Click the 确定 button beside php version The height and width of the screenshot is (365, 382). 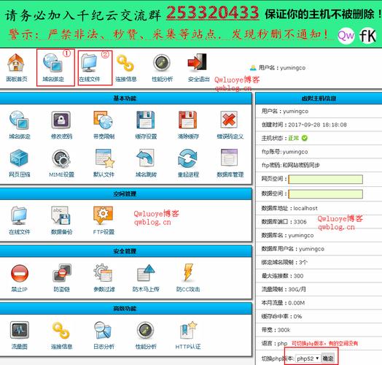click(327, 358)
